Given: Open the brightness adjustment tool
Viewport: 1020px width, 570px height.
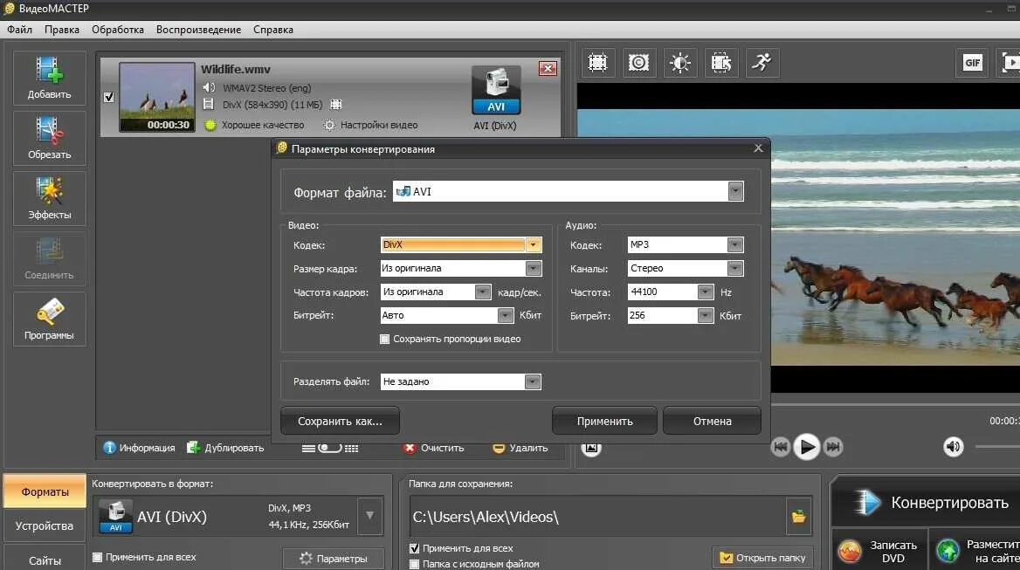Looking at the screenshot, I should pyautogui.click(x=679, y=63).
